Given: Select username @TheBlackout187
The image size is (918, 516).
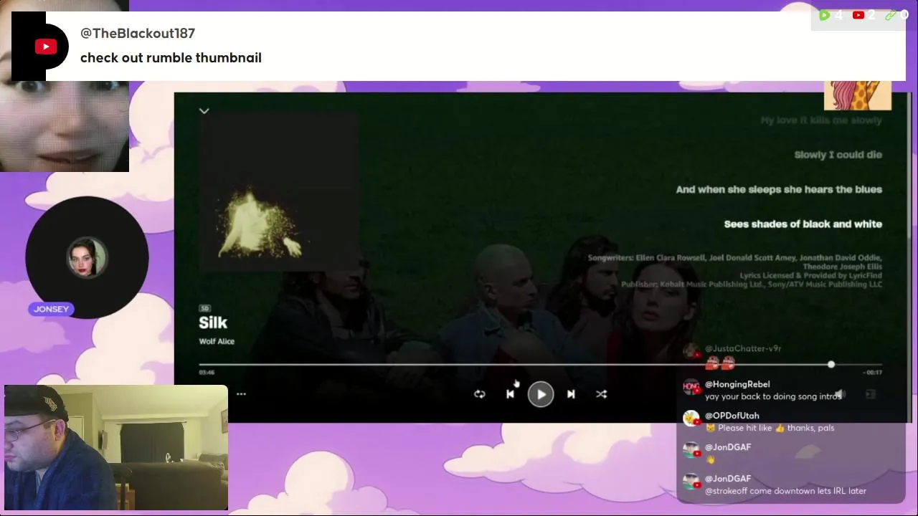Looking at the screenshot, I should click(138, 33).
